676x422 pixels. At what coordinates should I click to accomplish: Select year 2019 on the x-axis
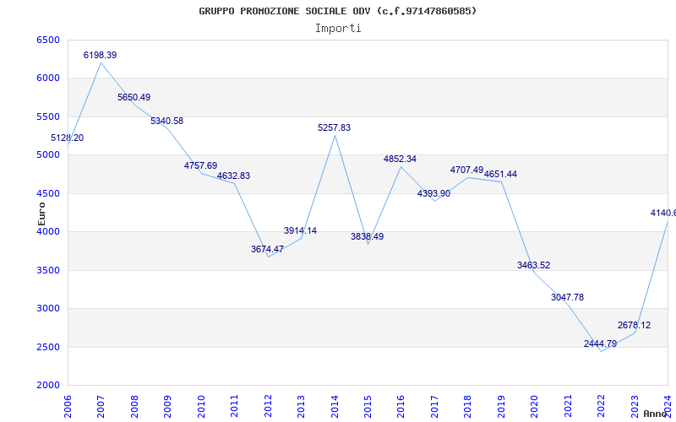(x=501, y=407)
